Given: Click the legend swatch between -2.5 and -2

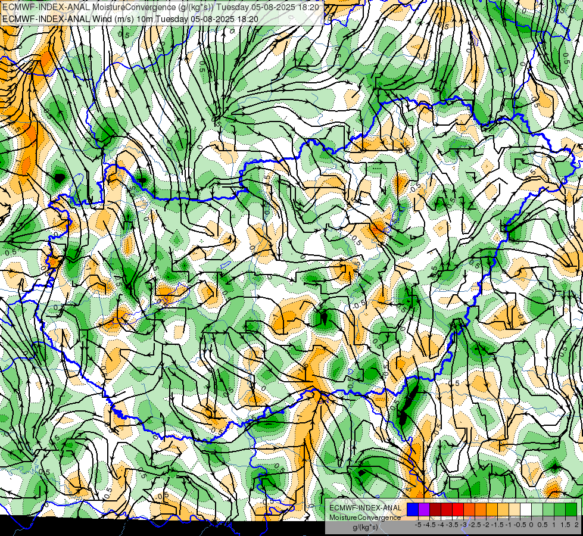Looking at the screenshot, I should point(481,509).
